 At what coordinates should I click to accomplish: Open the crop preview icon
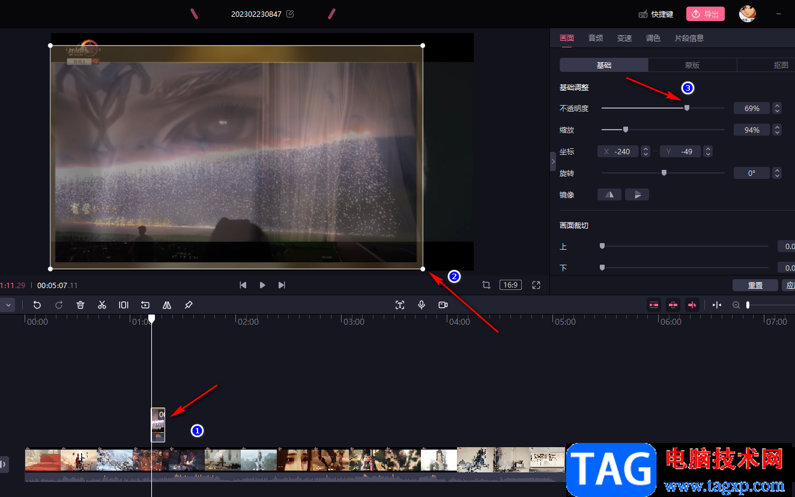tap(486, 285)
